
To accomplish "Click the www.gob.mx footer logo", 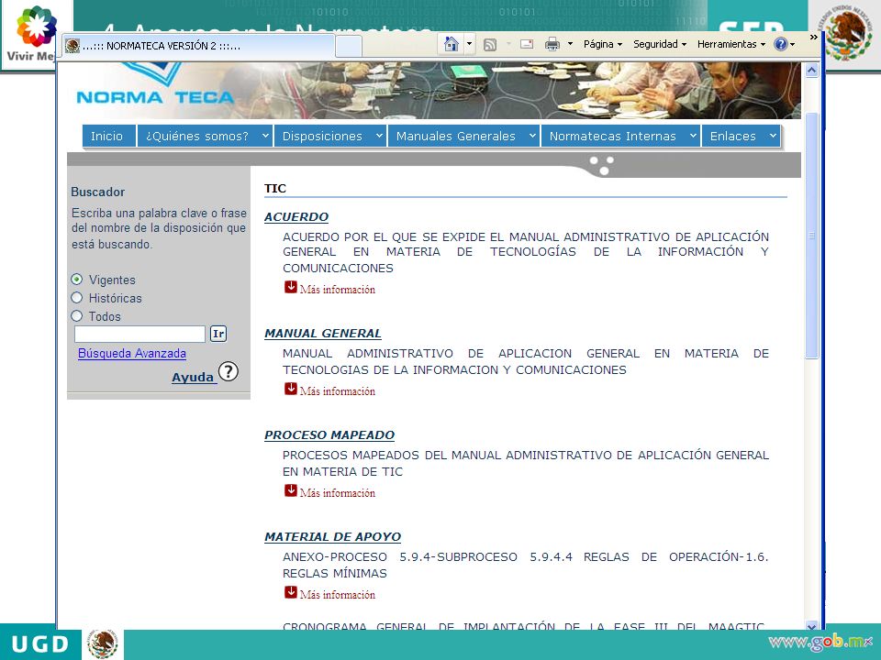I will tap(820, 642).
